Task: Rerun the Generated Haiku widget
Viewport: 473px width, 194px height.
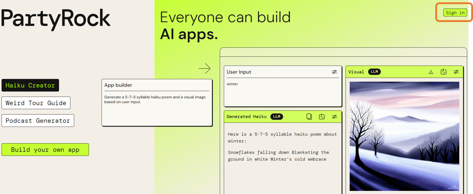Action: 322,116
